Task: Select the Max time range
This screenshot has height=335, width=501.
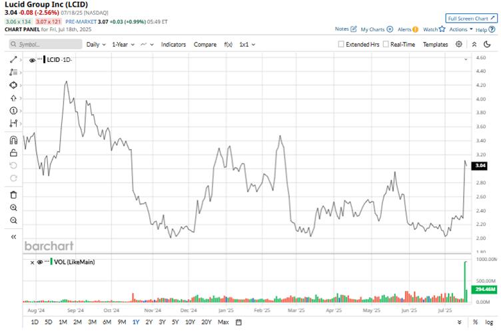Action: pyautogui.click(x=223, y=322)
